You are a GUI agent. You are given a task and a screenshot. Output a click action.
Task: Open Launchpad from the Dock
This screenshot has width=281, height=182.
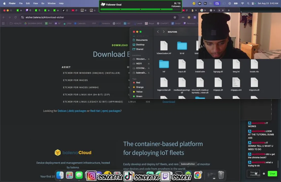point(69,175)
